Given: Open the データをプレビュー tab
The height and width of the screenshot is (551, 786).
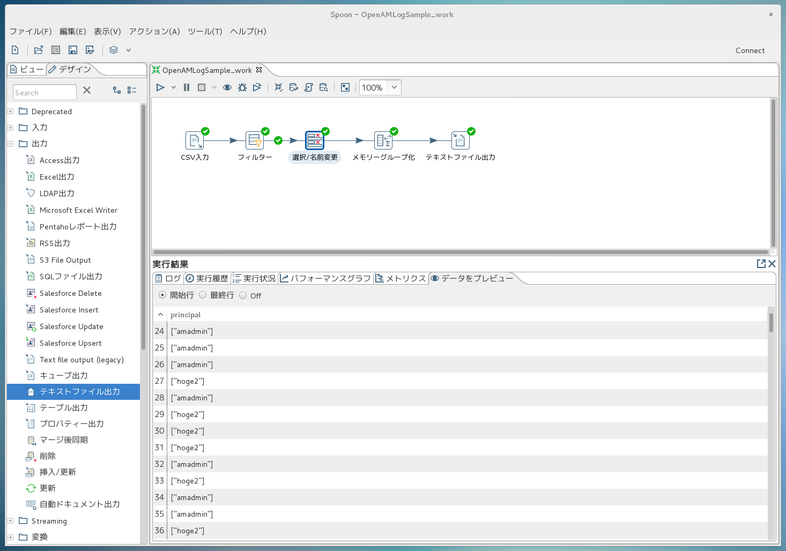Looking at the screenshot, I should [x=472, y=278].
